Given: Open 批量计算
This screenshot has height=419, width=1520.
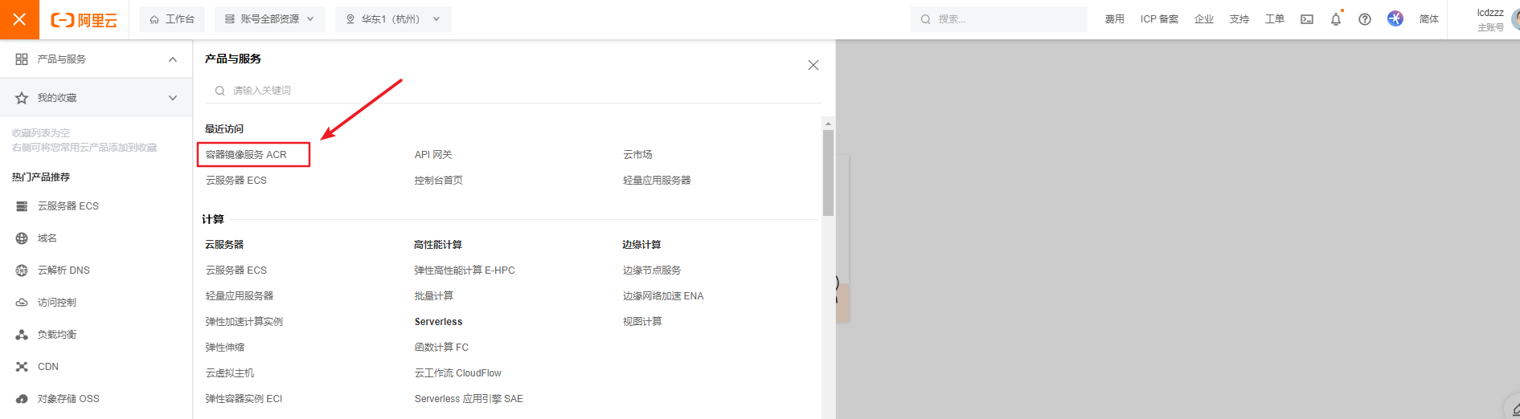Looking at the screenshot, I should [x=434, y=296].
